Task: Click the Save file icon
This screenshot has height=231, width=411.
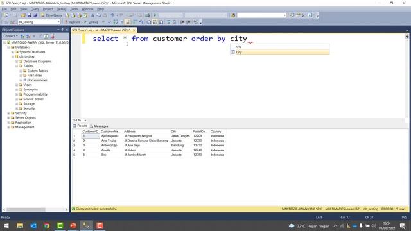Action: [30, 15]
